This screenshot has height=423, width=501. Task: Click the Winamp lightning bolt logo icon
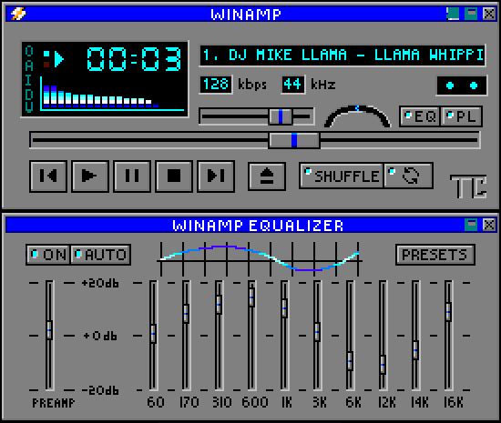pos(18,14)
